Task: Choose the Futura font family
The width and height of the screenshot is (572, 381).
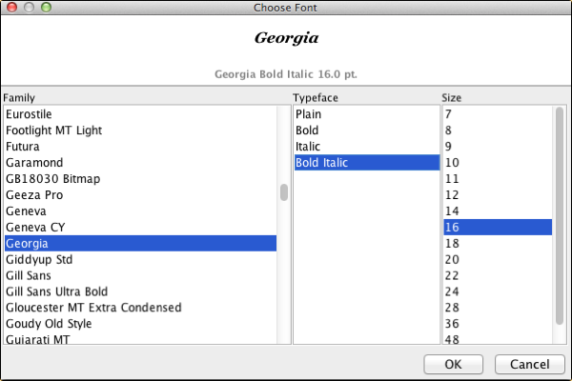Action: [x=140, y=146]
